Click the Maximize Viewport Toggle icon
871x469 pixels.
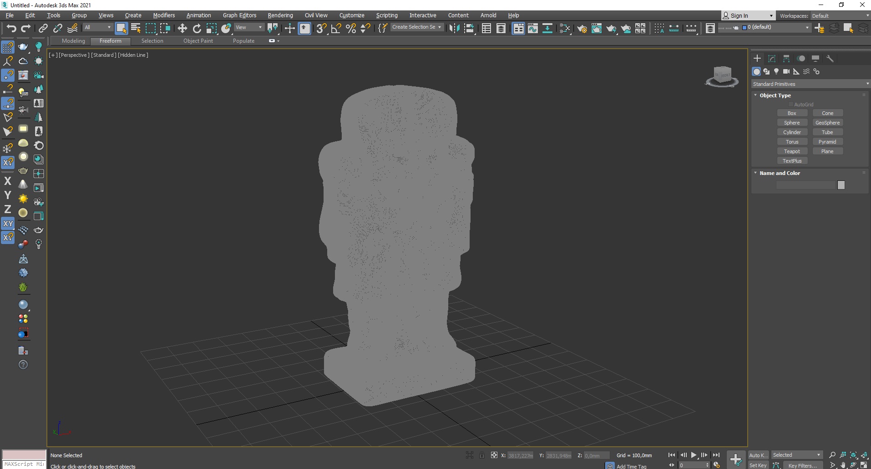[x=864, y=465]
